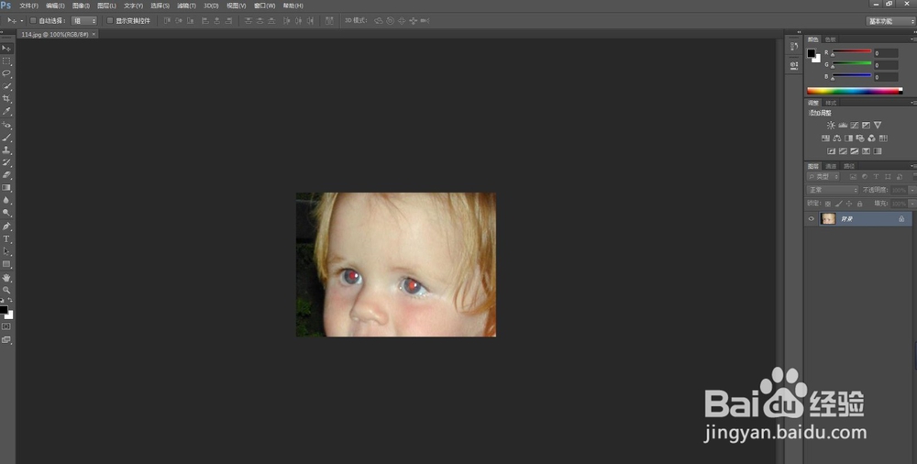Select the Hand tool
Image resolution: width=917 pixels, height=464 pixels.
(6, 278)
